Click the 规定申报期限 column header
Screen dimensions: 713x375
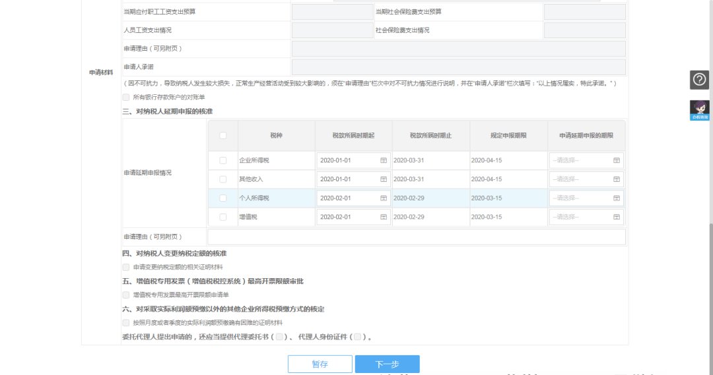tap(508, 135)
